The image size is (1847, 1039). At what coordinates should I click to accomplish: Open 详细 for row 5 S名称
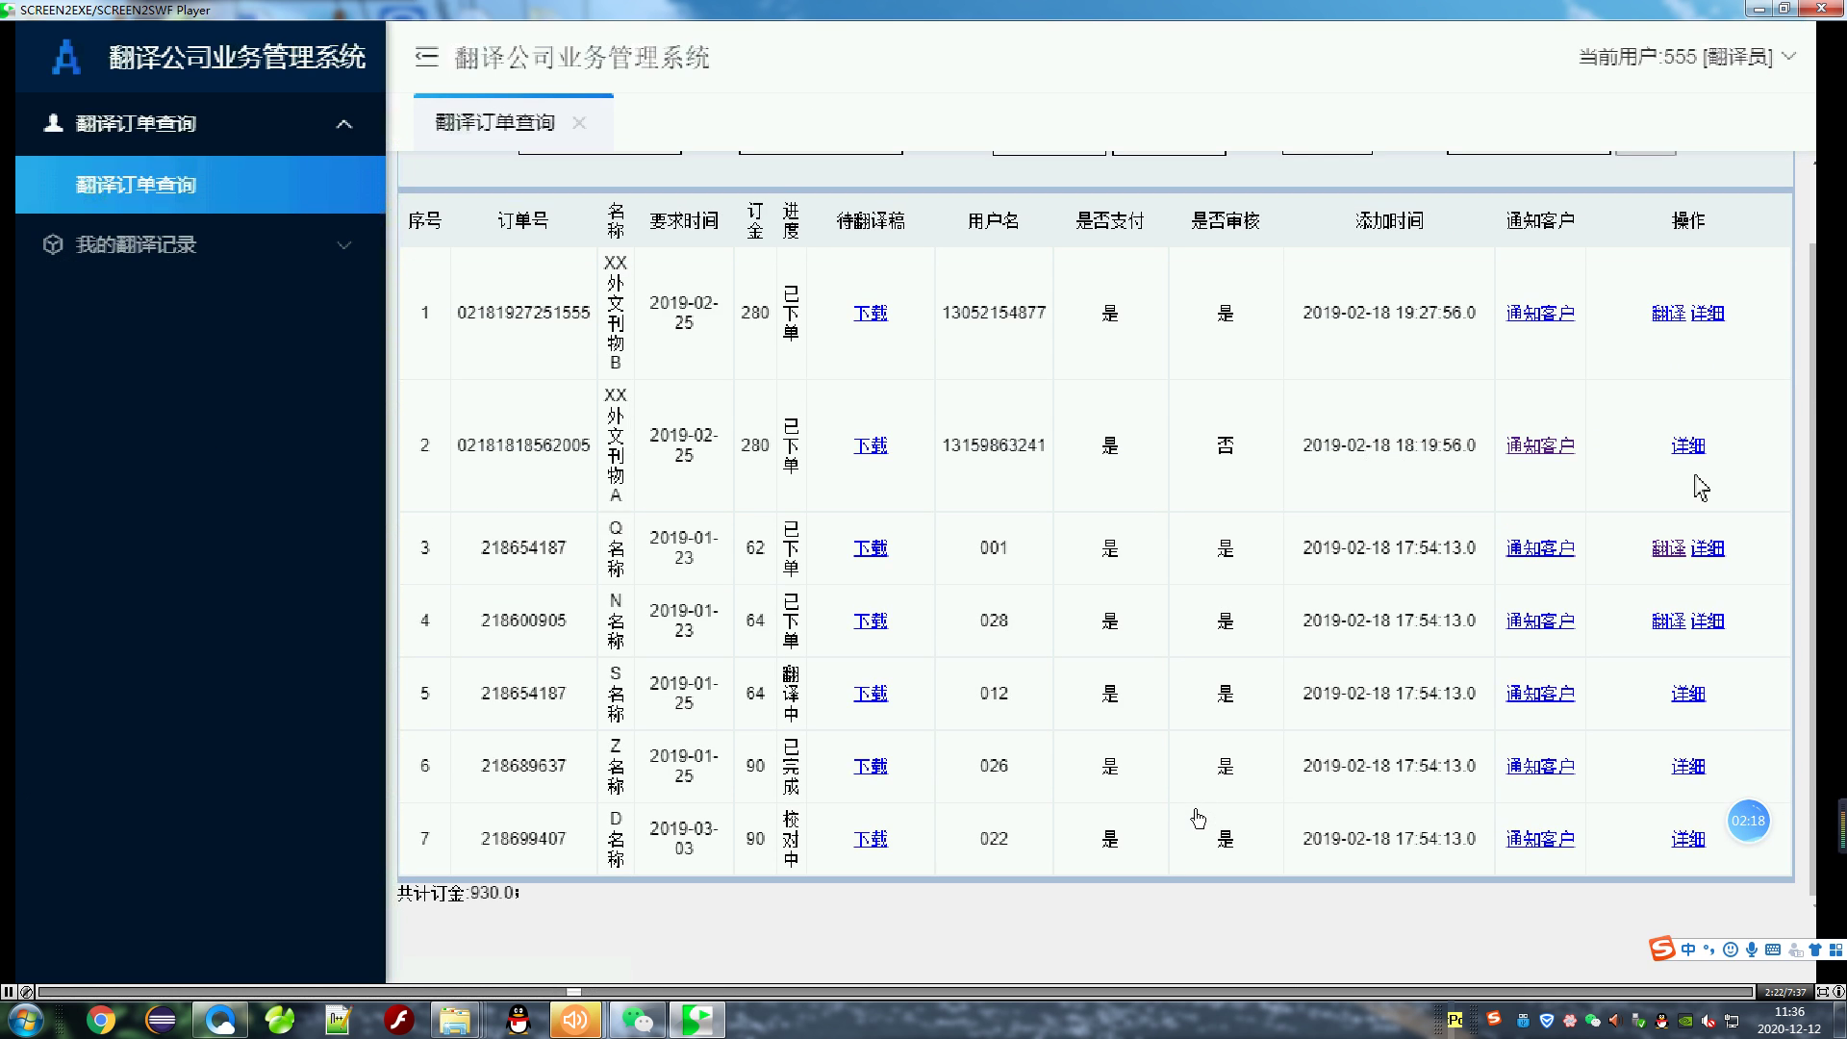(x=1688, y=694)
